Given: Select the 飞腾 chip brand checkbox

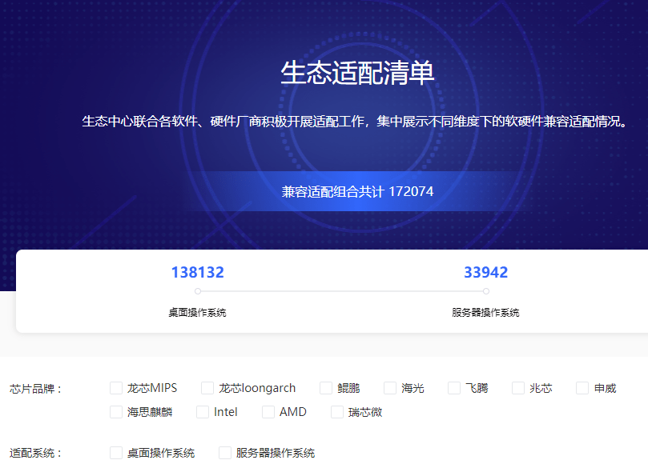Looking at the screenshot, I should tap(454, 388).
